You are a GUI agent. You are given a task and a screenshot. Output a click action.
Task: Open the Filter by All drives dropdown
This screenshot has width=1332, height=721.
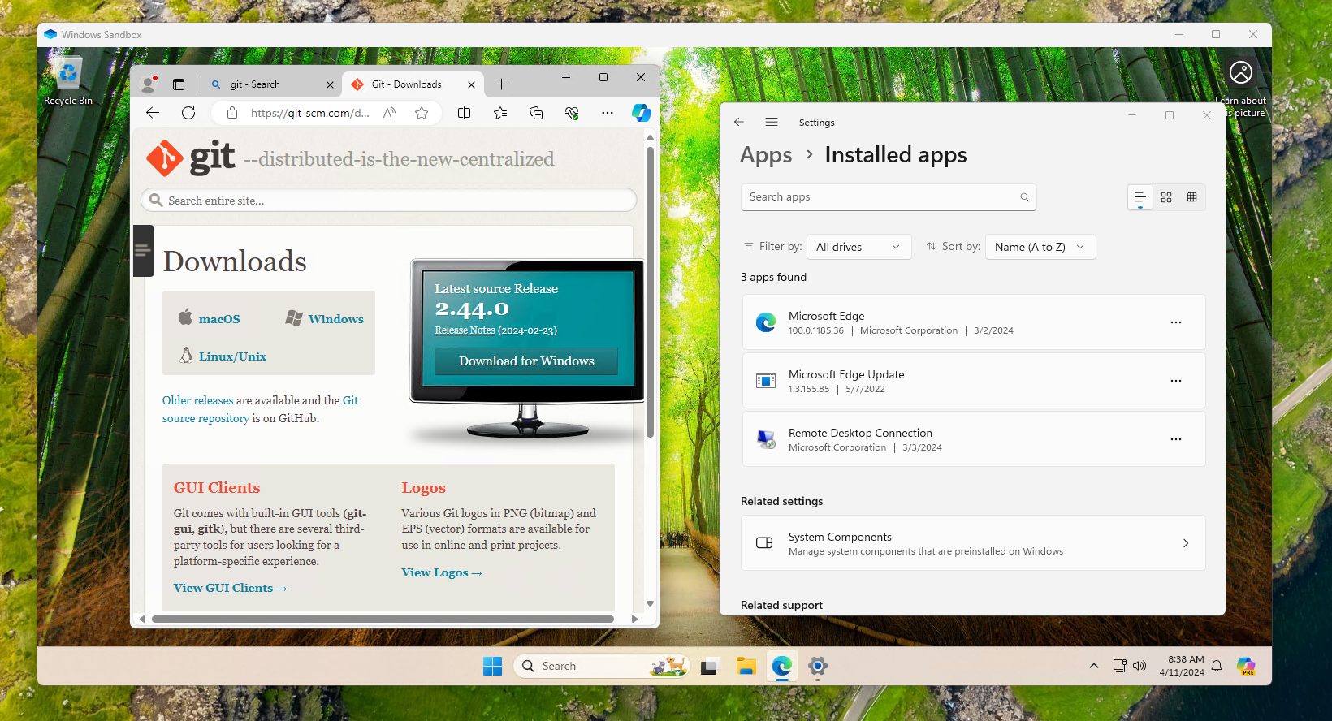(x=859, y=247)
